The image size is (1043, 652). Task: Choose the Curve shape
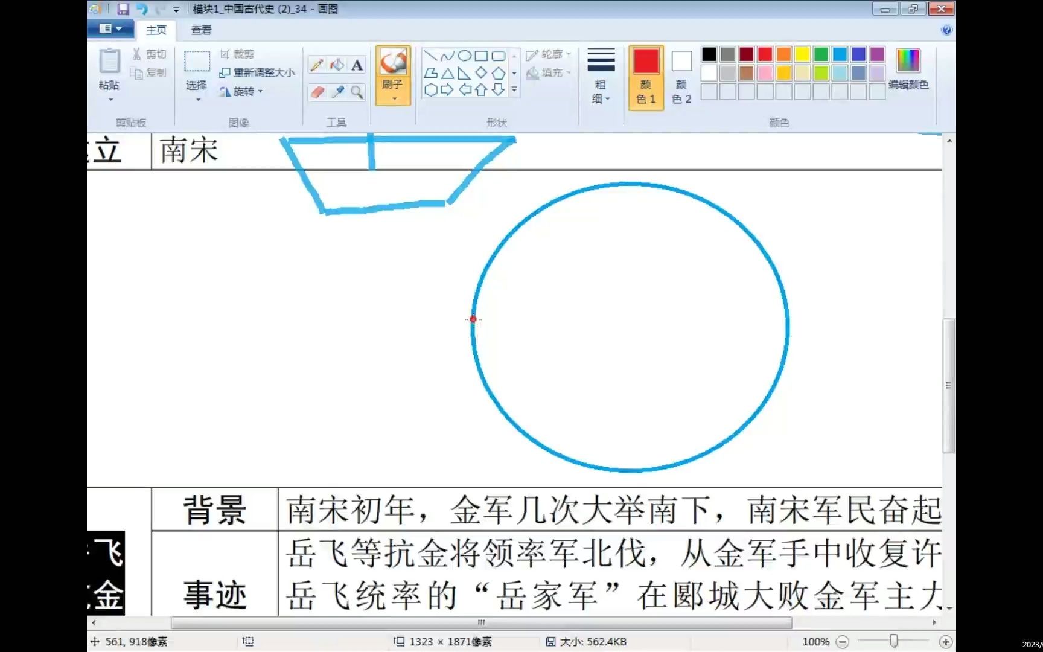(447, 56)
